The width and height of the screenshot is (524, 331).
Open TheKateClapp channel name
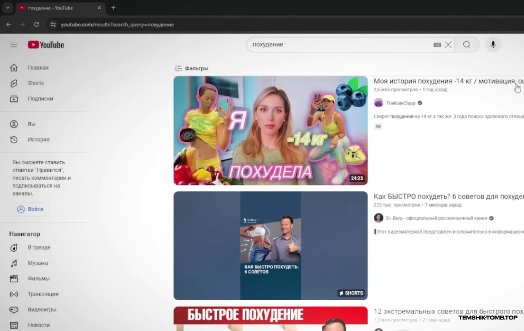tap(401, 103)
